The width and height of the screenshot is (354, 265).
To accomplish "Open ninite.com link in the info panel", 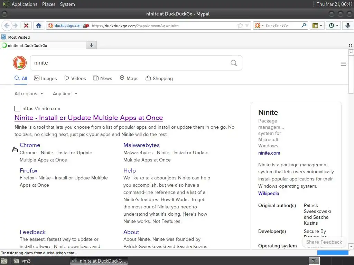I will coord(269,153).
